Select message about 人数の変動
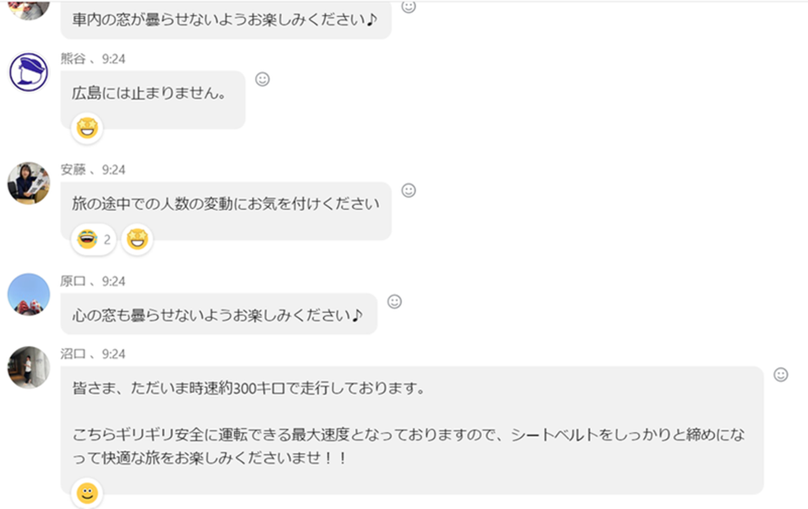The height and width of the screenshot is (509, 808). (x=226, y=204)
